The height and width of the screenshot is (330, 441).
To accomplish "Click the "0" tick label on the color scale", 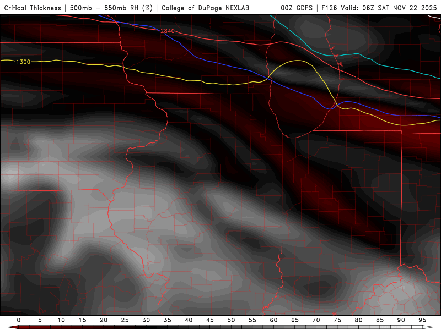I will (x=19, y=320).
